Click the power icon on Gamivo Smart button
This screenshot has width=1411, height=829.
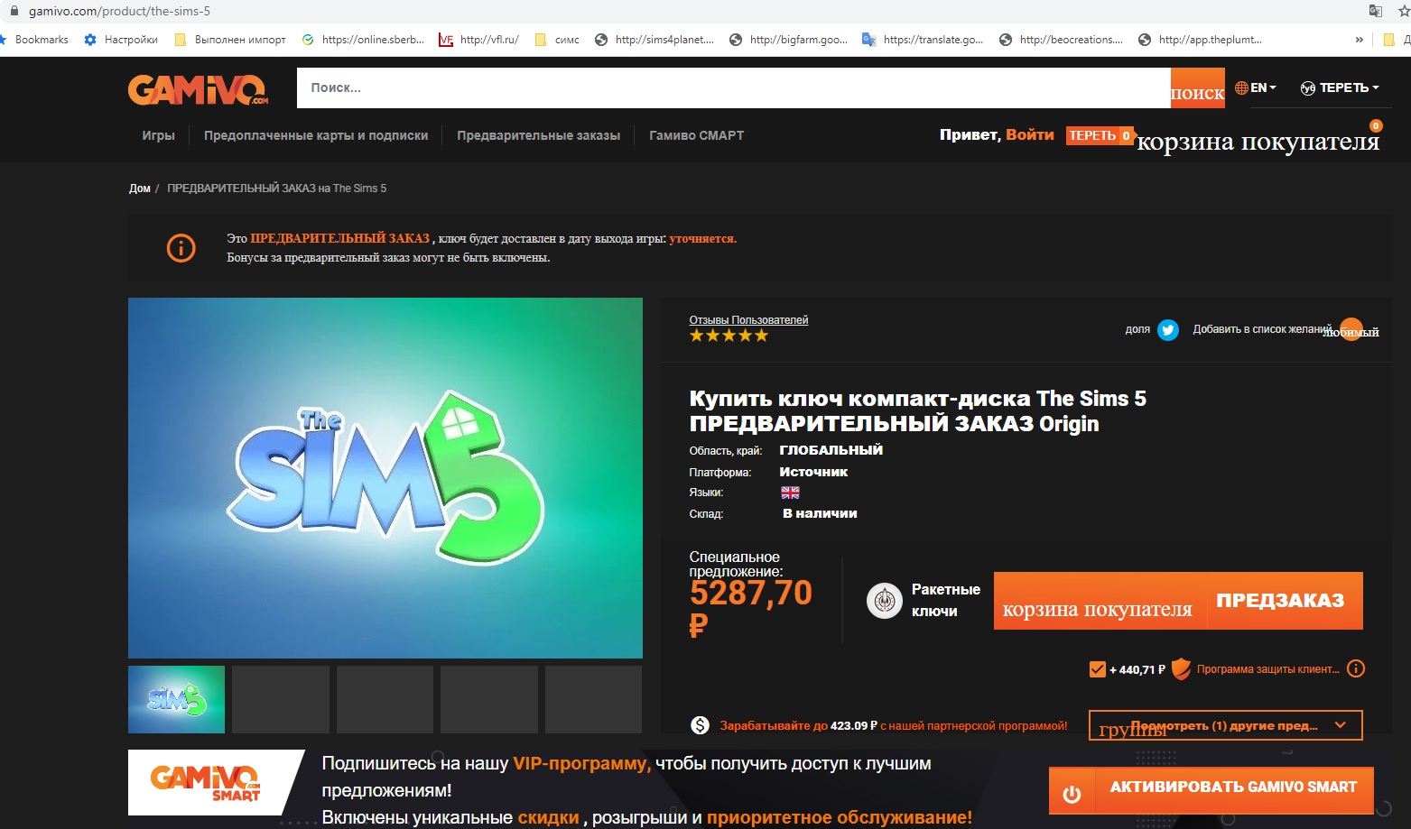pos(1072,795)
